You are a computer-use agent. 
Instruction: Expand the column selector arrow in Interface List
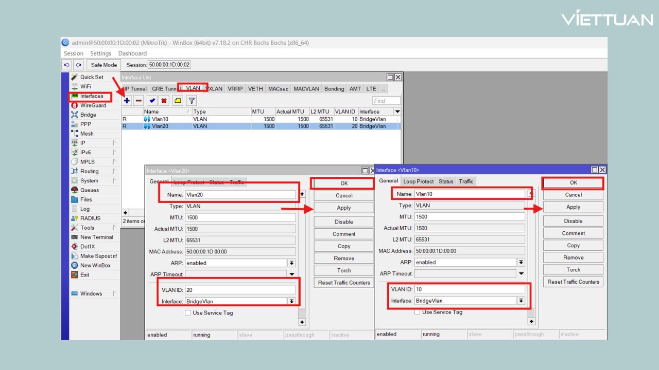[x=397, y=112]
